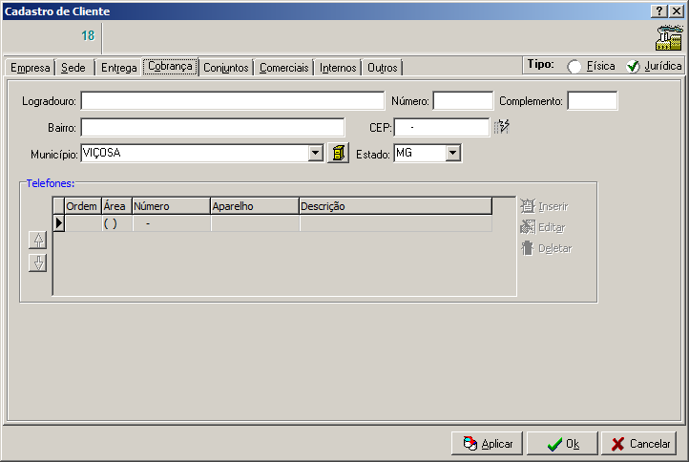The width and height of the screenshot is (689, 462).
Task: Click the title bar help question mark
Action: pyautogui.click(x=659, y=10)
